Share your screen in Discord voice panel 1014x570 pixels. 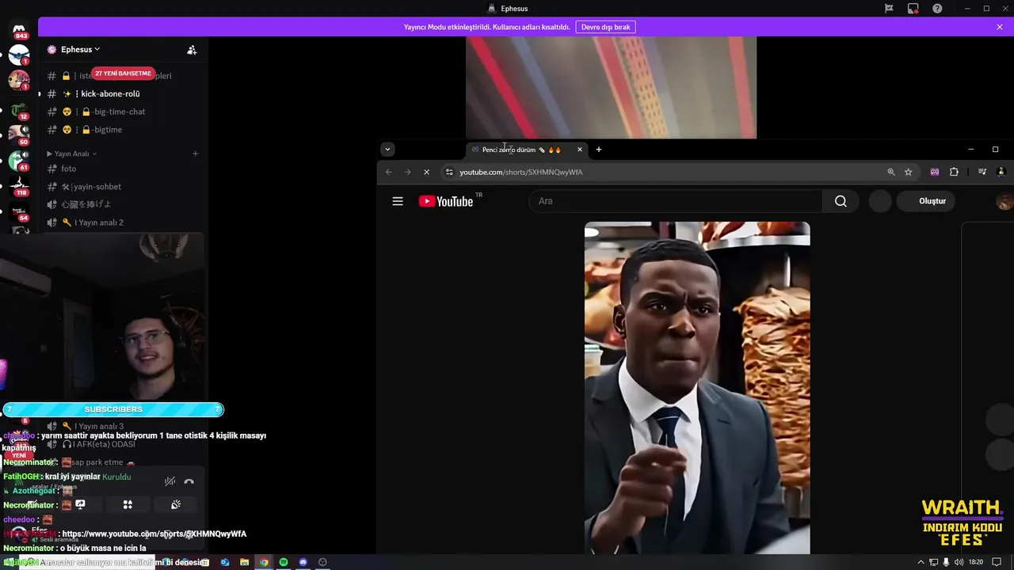coord(80,504)
